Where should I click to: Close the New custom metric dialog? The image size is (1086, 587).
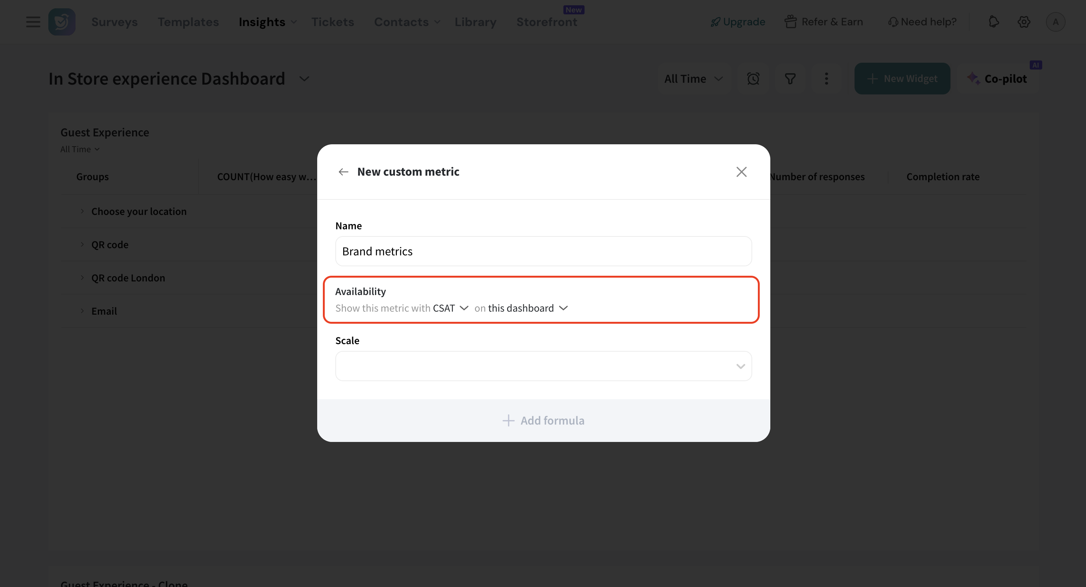coord(741,171)
